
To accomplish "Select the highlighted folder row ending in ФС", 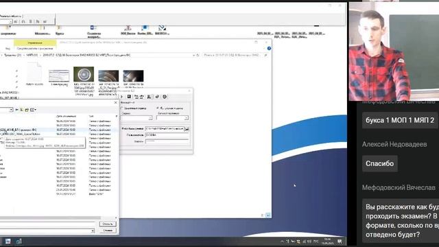I will pyautogui.click(x=59, y=130).
